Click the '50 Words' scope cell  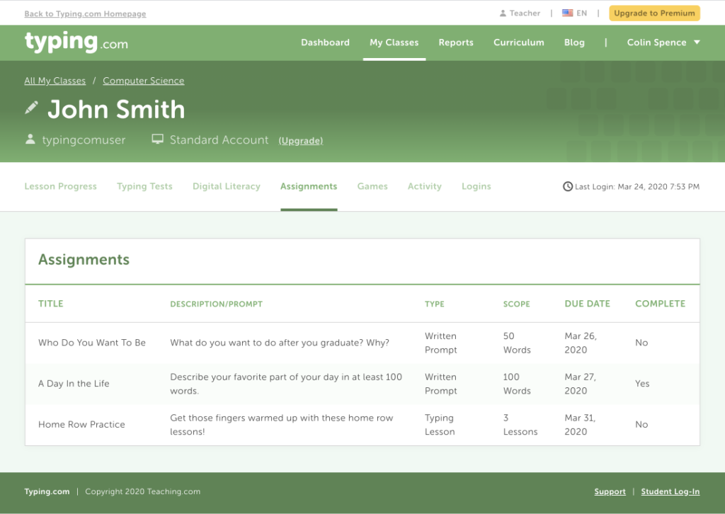(x=517, y=343)
